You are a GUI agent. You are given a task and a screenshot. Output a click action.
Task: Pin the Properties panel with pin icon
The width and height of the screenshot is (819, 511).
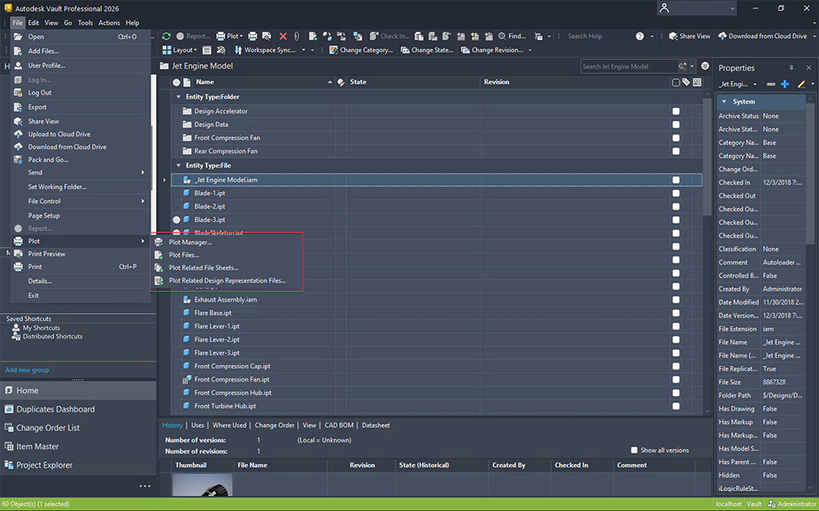click(791, 68)
